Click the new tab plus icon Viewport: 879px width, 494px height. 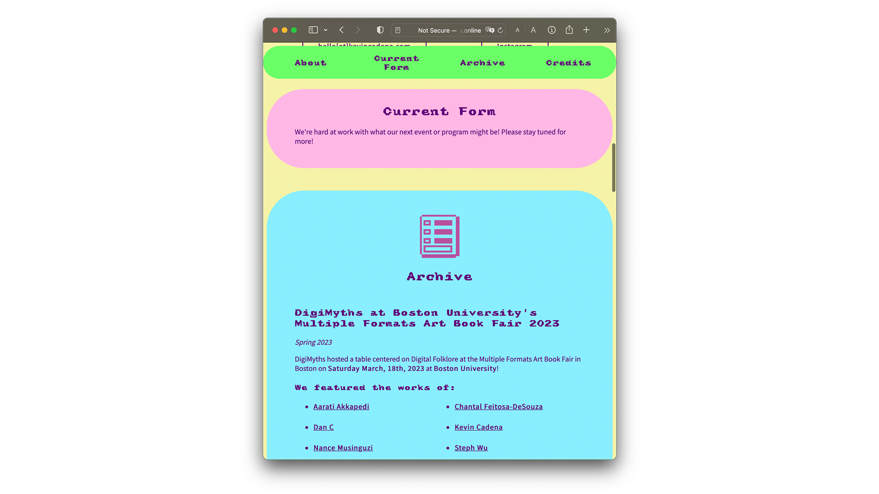click(x=586, y=30)
